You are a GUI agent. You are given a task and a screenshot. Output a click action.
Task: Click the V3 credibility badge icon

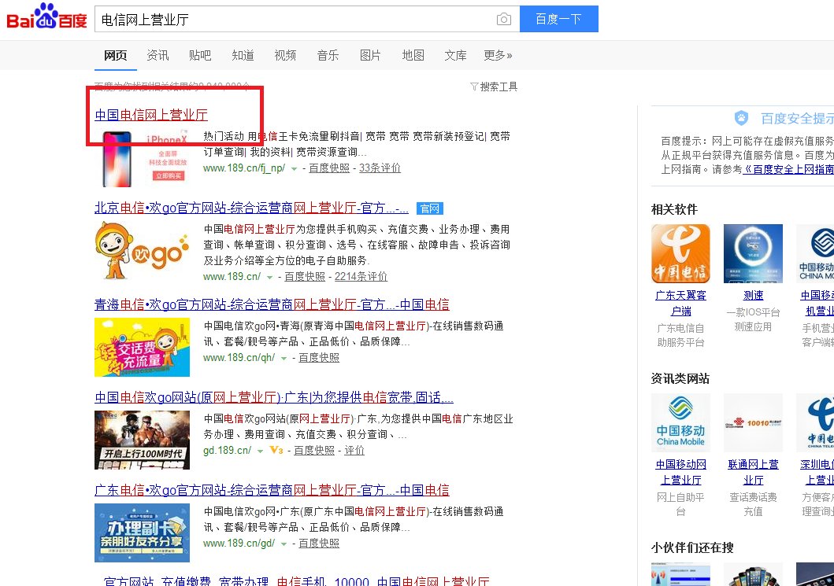point(276,451)
